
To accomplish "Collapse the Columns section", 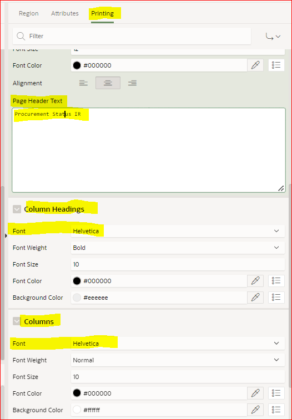I will pos(17,321).
